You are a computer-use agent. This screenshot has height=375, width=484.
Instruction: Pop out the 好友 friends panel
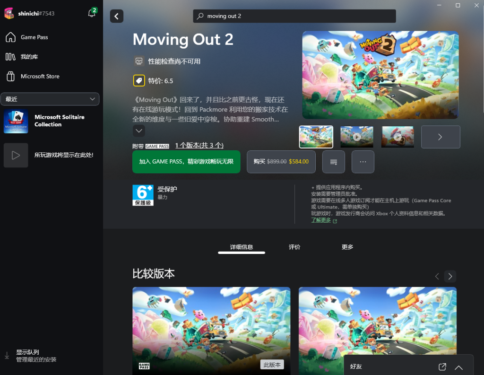click(x=442, y=366)
